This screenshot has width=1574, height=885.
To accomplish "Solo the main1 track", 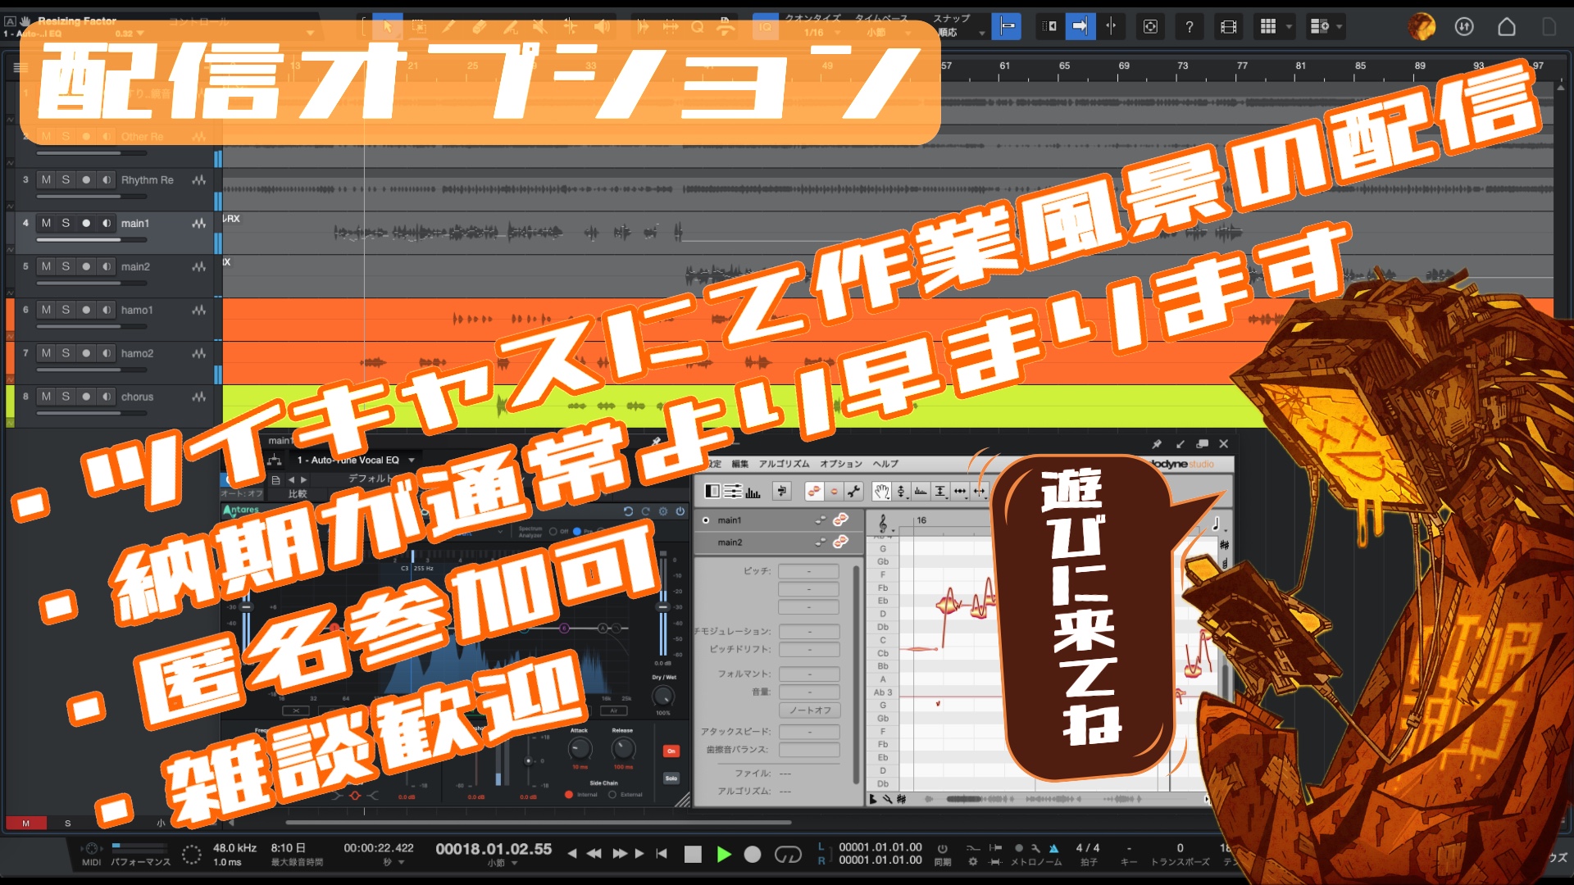I will [x=66, y=223].
